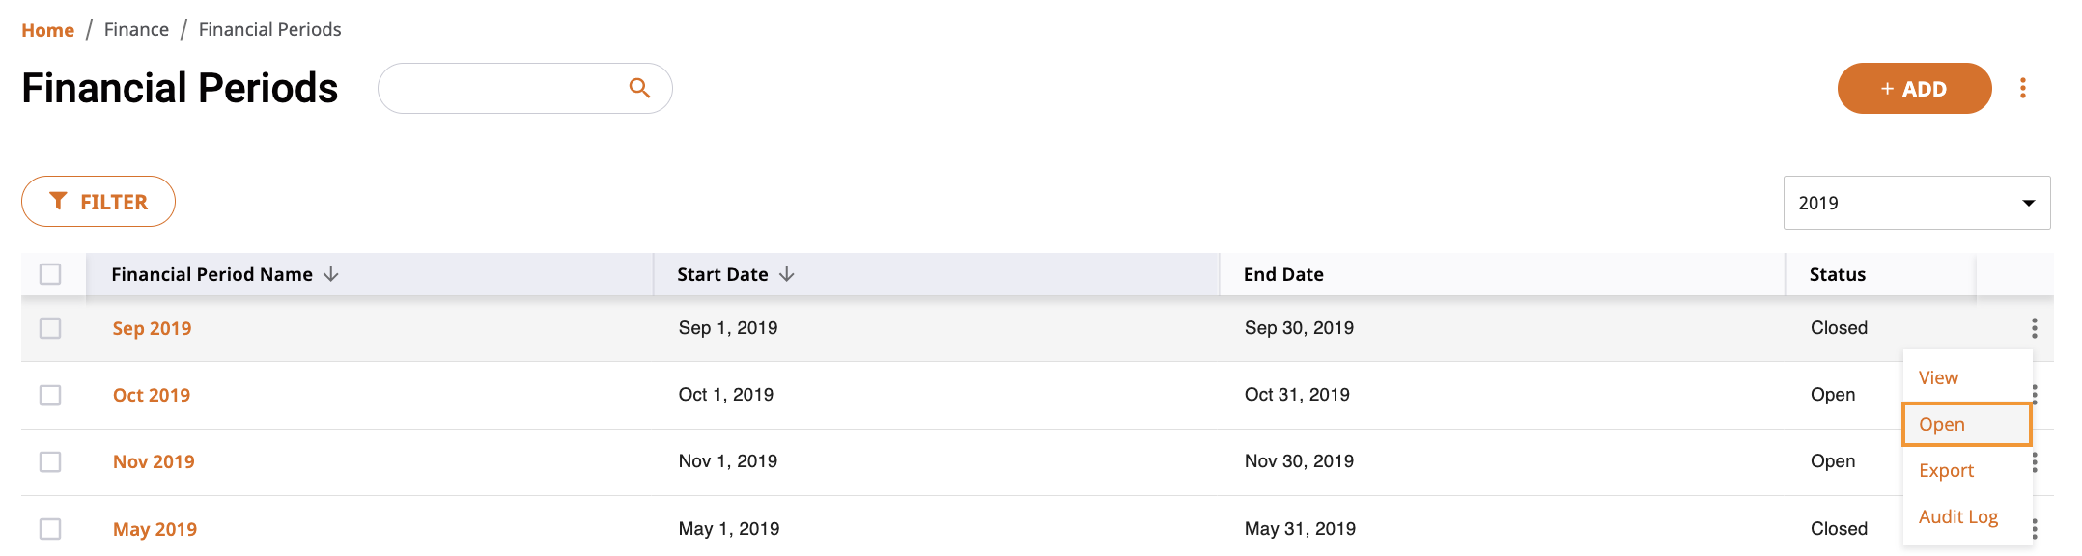Focus the search input field
This screenshot has height=556, width=2082.
tap(502, 88)
